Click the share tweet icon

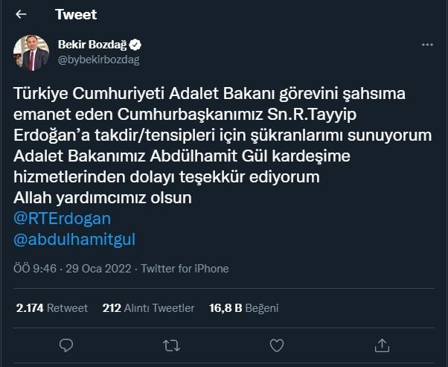(382, 344)
